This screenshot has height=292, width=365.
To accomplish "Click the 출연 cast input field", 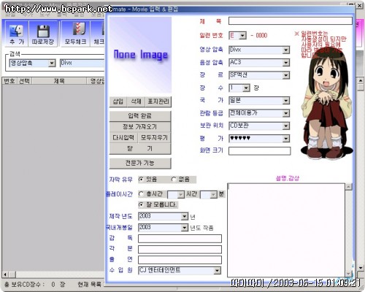I will [180, 260].
